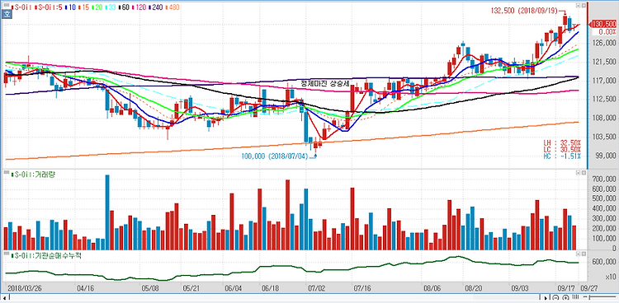The height and width of the screenshot is (303, 619).
Task: Close the price chart panel with its X
Action: 584,6
